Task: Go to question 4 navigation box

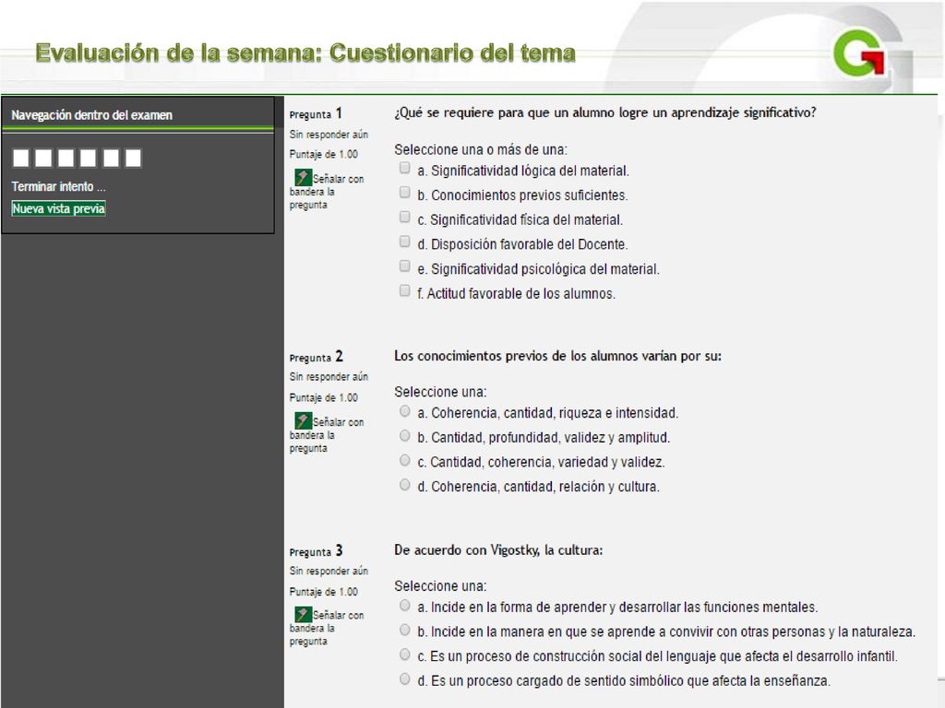Action: 88,159
